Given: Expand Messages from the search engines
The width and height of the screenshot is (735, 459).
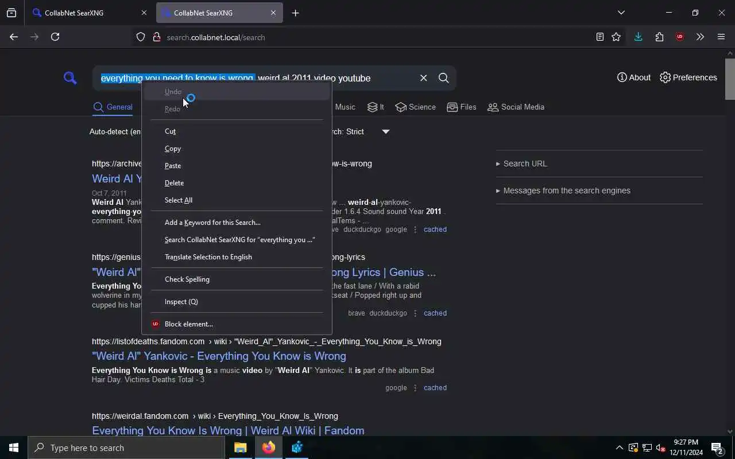Looking at the screenshot, I should (563, 190).
